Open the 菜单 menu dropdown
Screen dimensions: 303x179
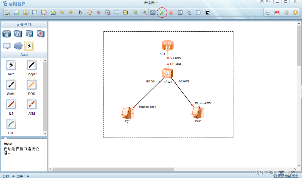(x=265, y=1)
